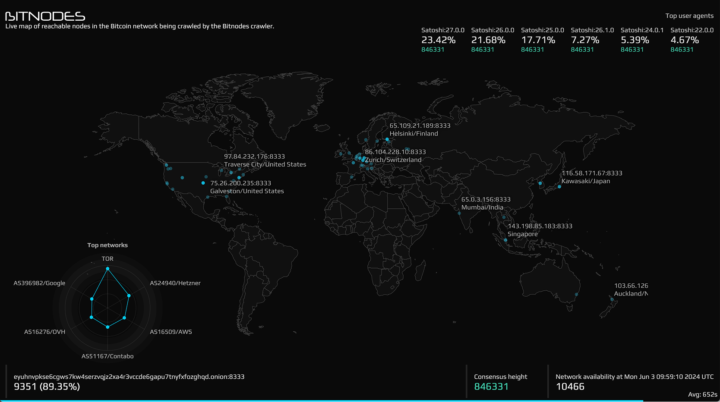720x402 pixels.
Task: Click the Kawasaki/Japan node dot
Action: pyautogui.click(x=559, y=187)
